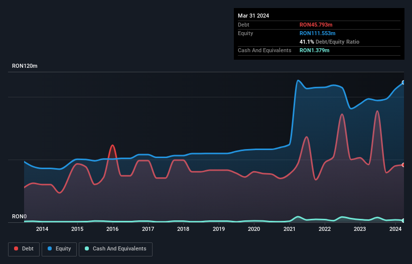The height and width of the screenshot is (264, 412).
Task: Select the 2023 x-axis label
Action: [x=360, y=229]
